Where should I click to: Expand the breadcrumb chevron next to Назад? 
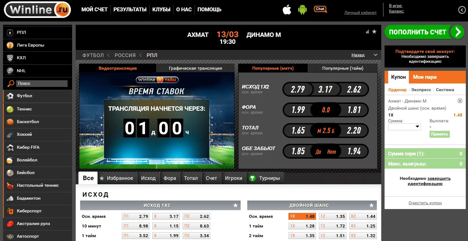click(x=375, y=55)
